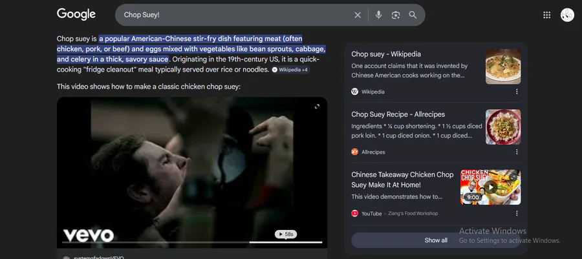Click the 58s jump-to marker on the video
This screenshot has width=582, height=259.
(286, 234)
